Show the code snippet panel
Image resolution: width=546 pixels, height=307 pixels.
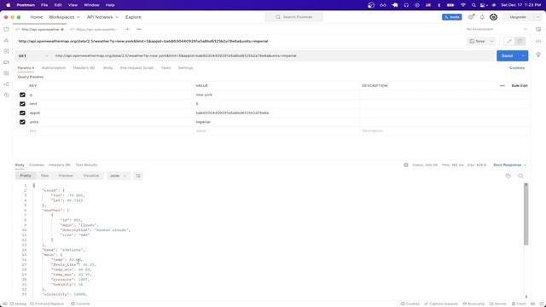pos(538,42)
